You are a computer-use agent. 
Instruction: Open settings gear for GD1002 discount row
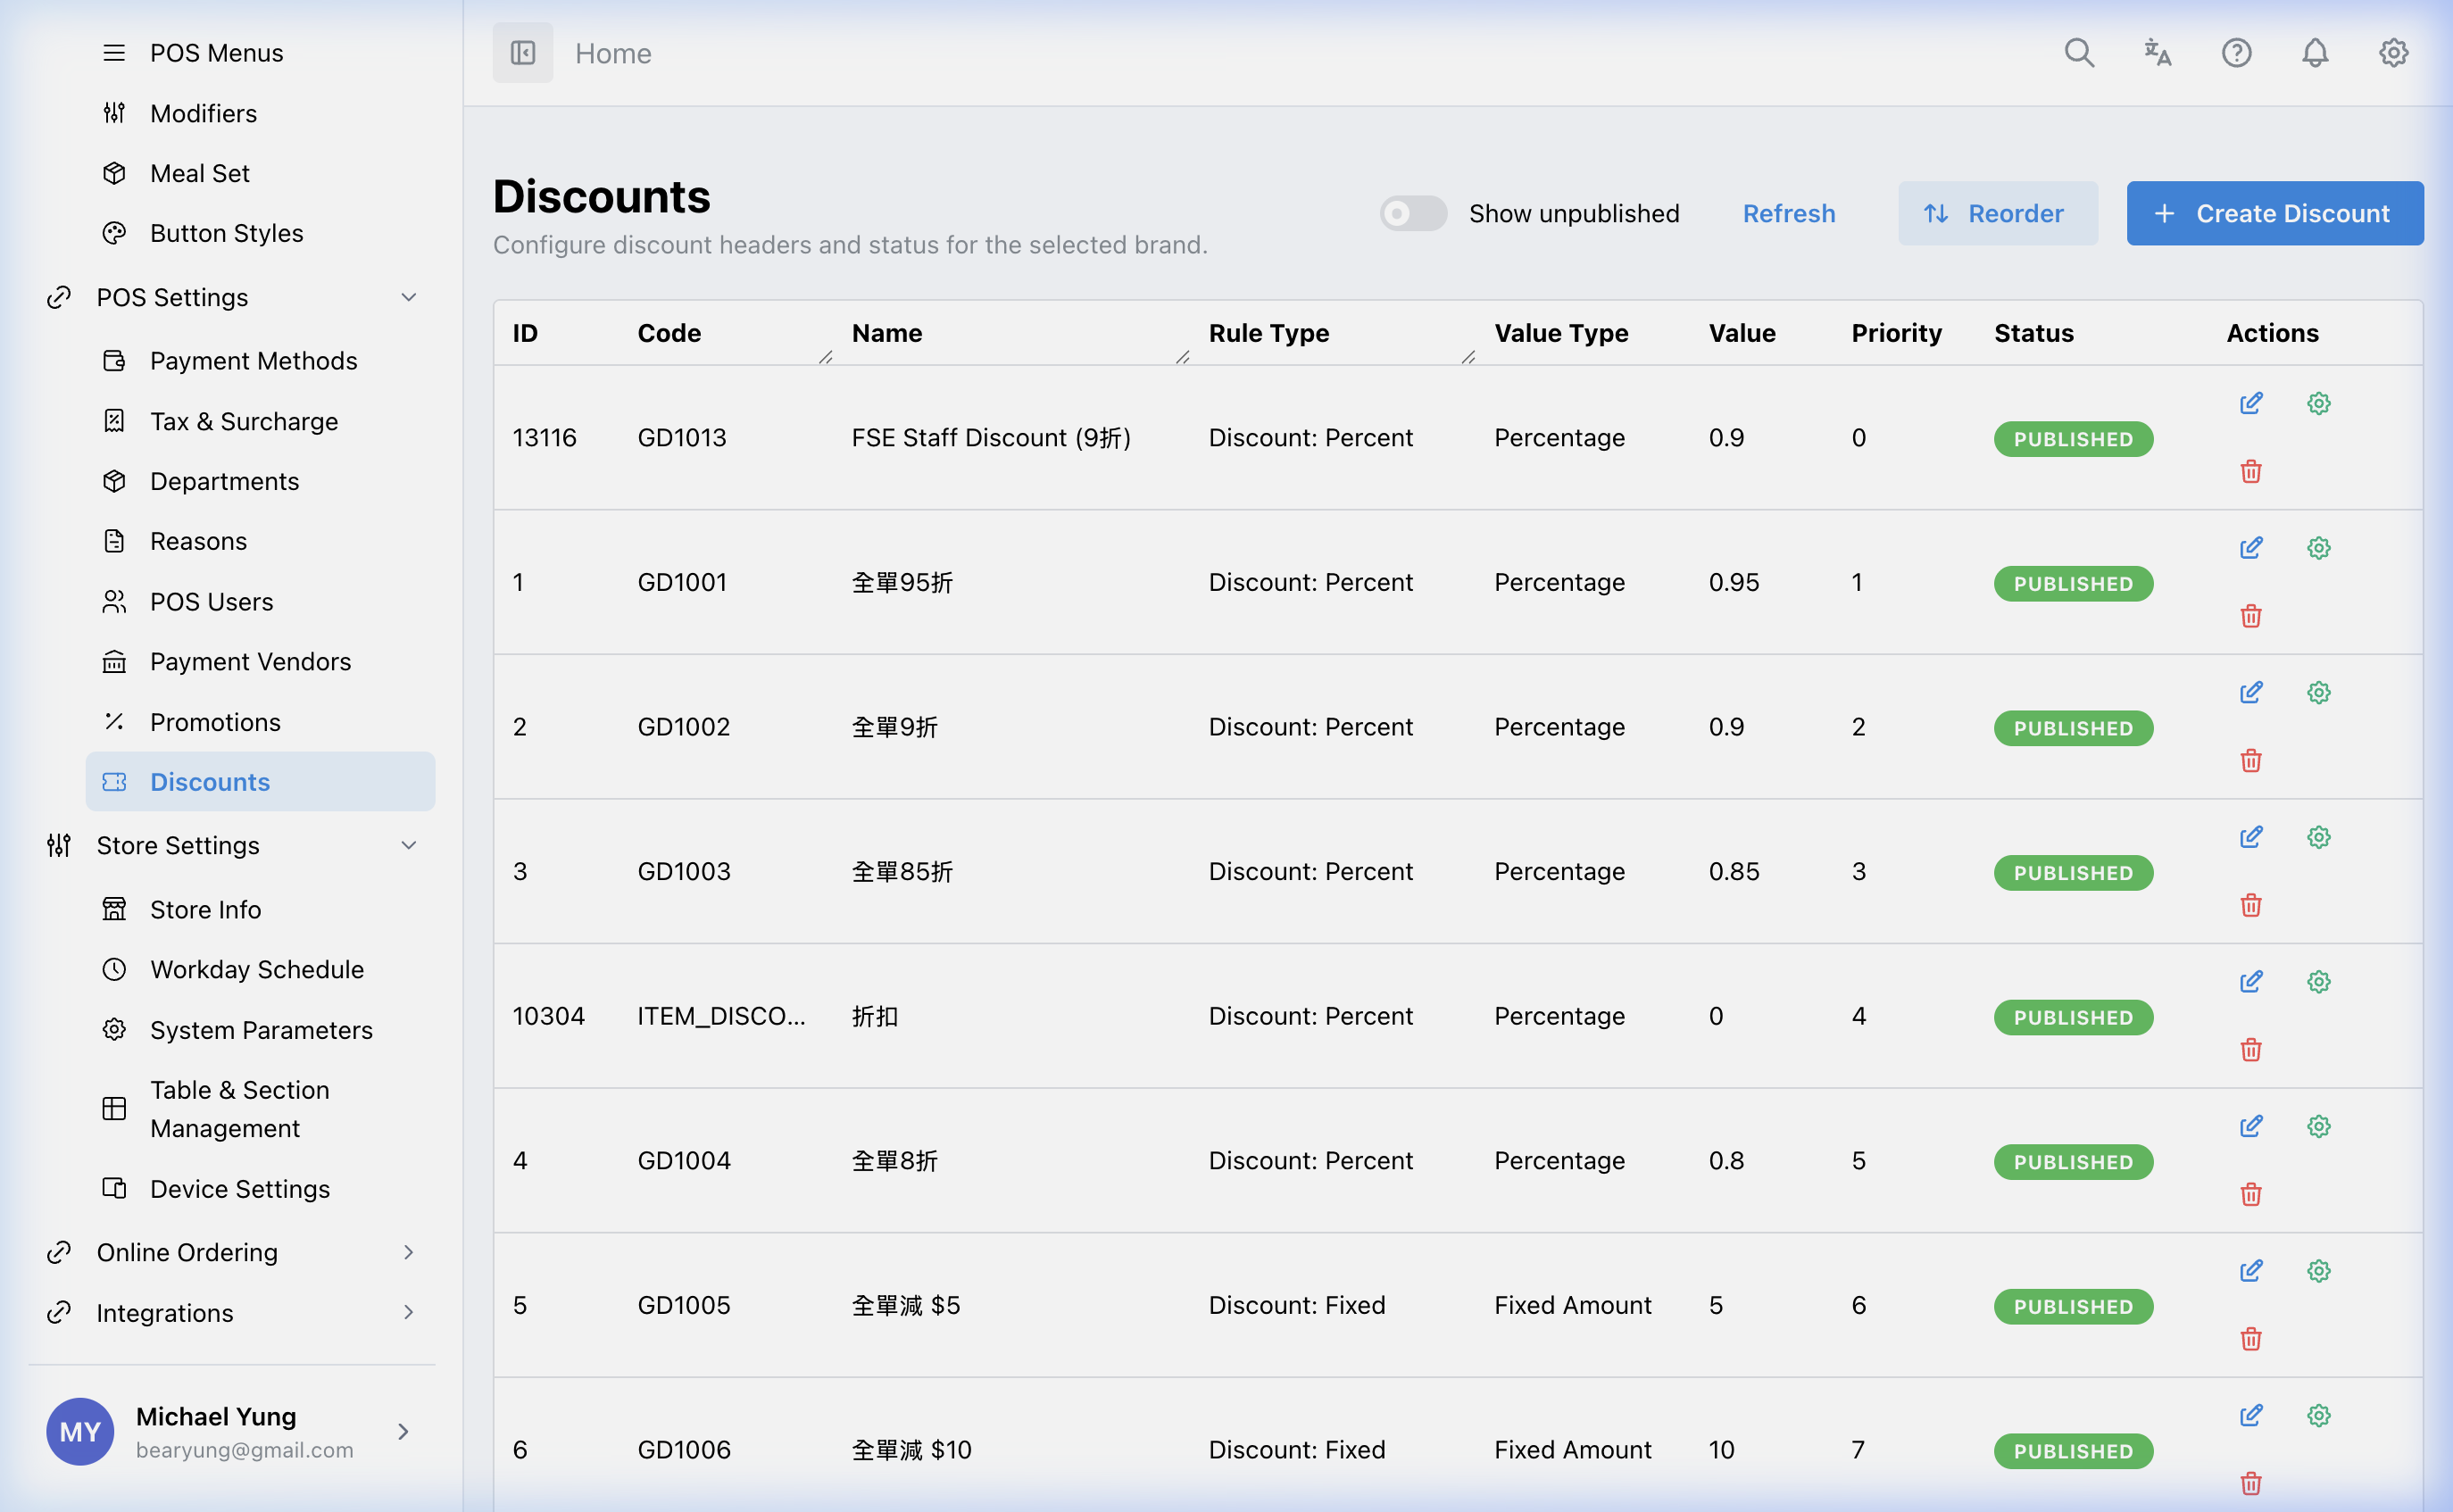click(2318, 692)
